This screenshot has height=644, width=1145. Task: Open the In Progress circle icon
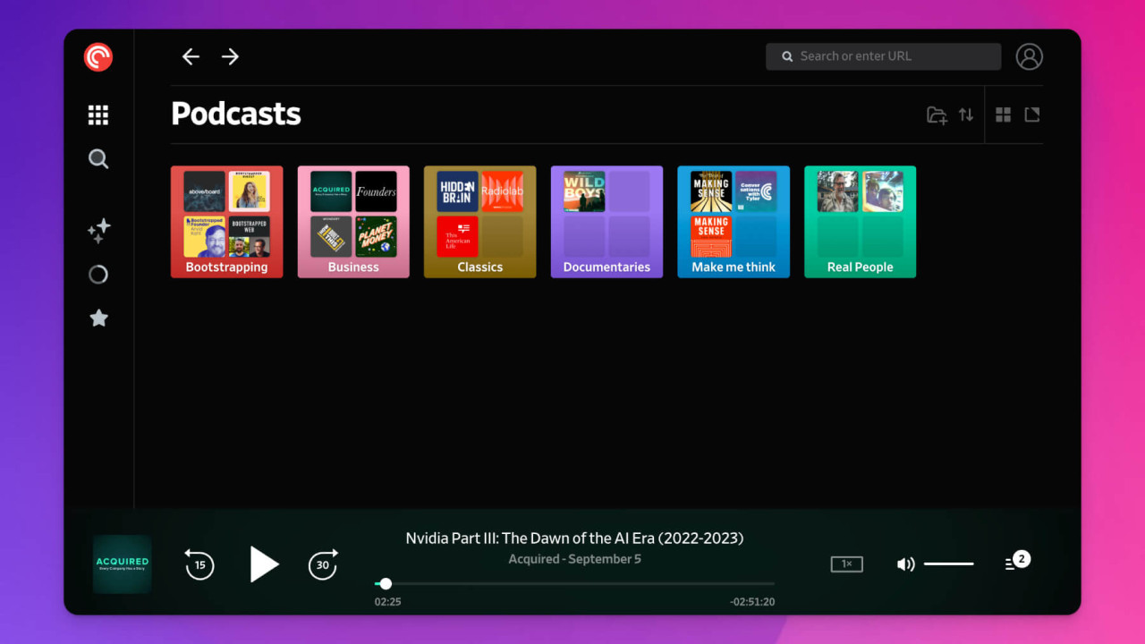click(98, 275)
